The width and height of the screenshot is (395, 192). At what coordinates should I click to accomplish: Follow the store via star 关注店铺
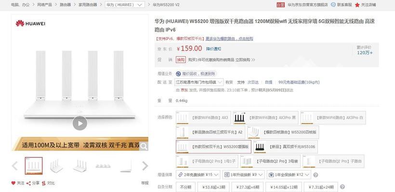pyautogui.click(x=357, y=5)
